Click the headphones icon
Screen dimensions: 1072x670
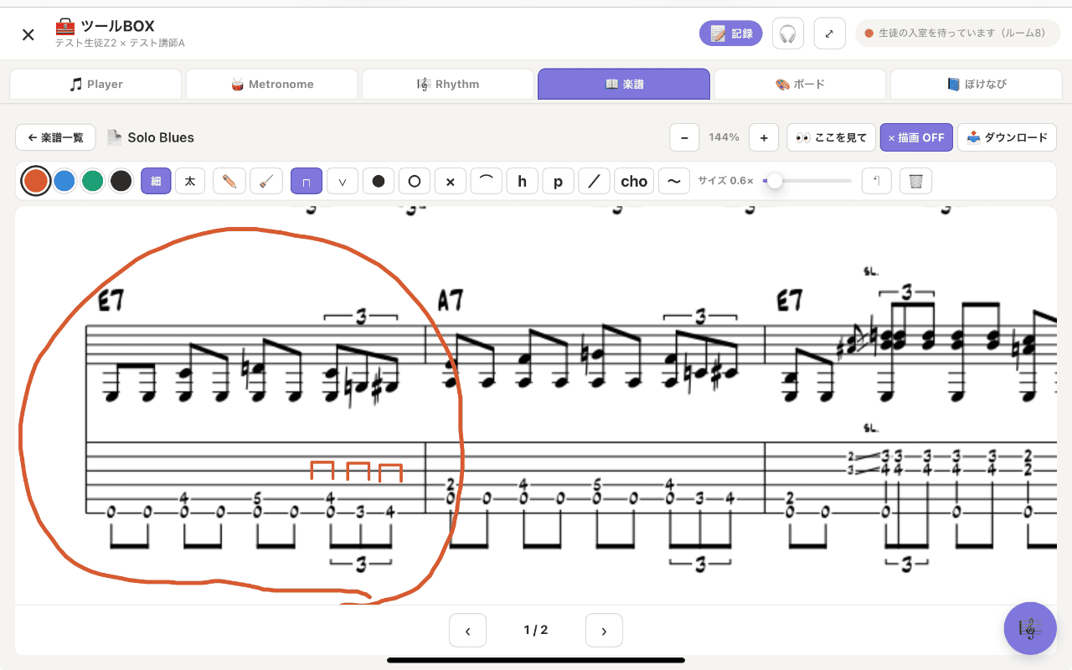tap(787, 33)
